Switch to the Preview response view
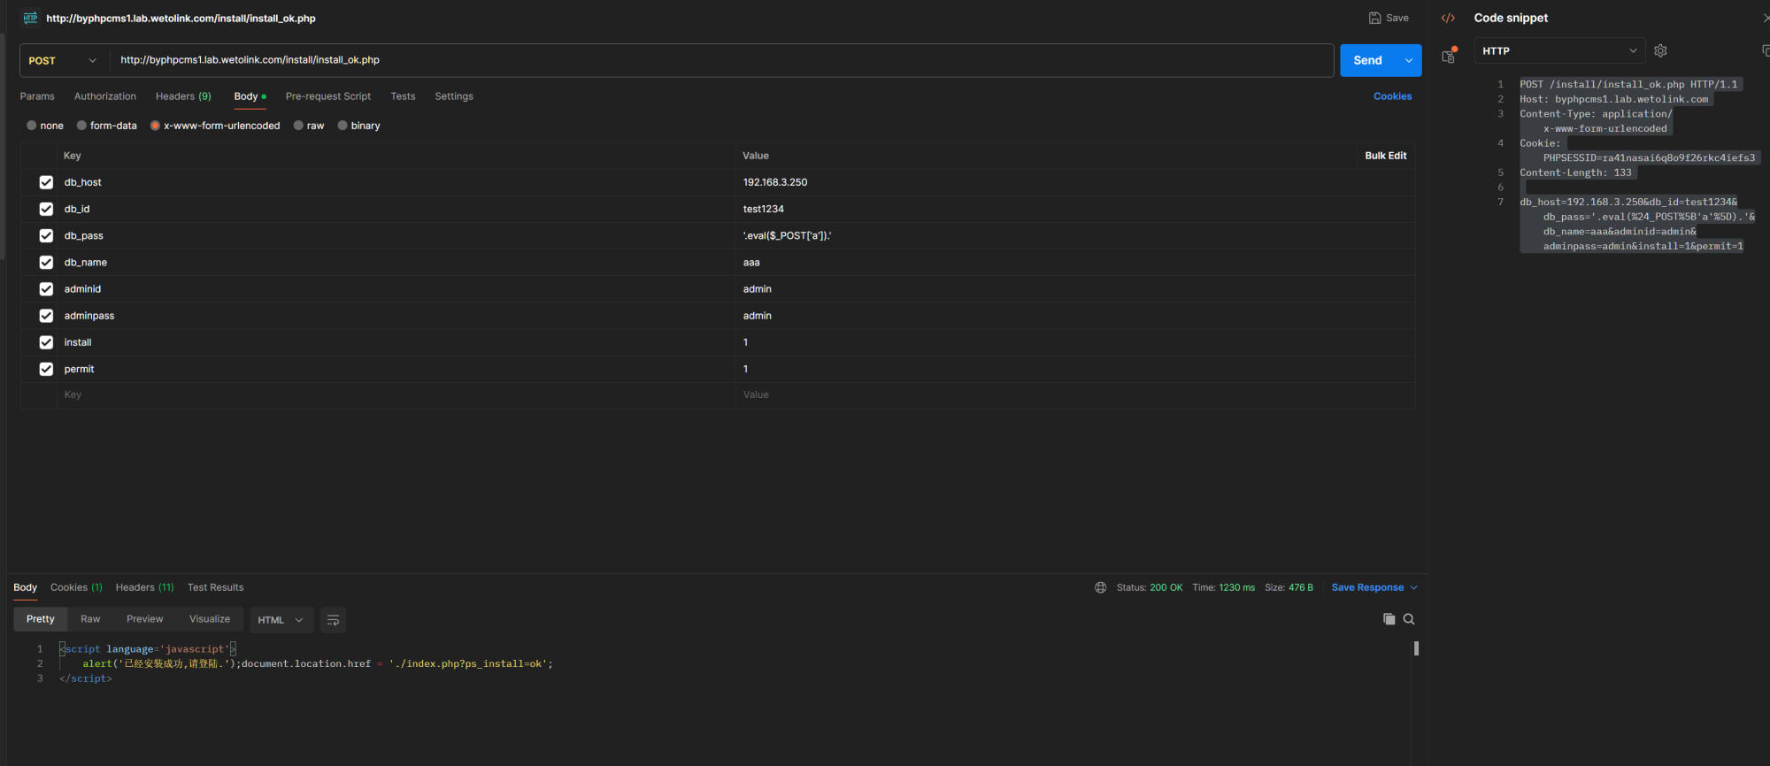The height and width of the screenshot is (766, 1770). [145, 619]
